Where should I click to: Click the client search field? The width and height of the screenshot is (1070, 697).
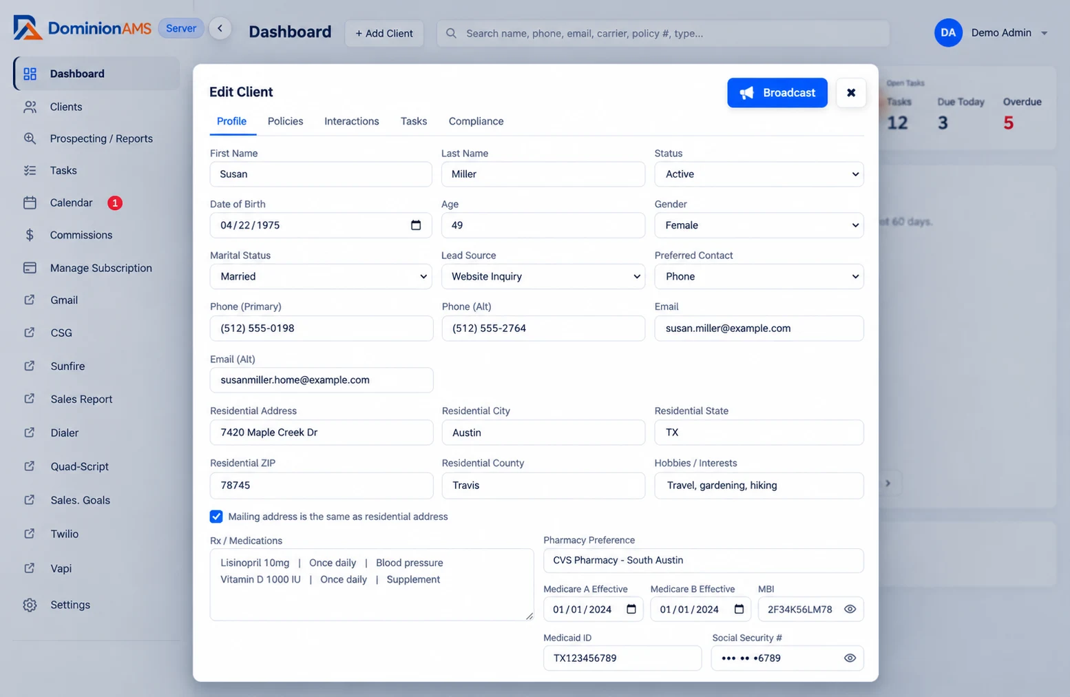click(x=663, y=33)
